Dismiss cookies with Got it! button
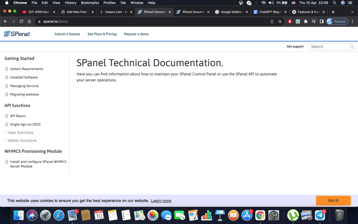The height and width of the screenshot is (224, 358). pos(333,201)
